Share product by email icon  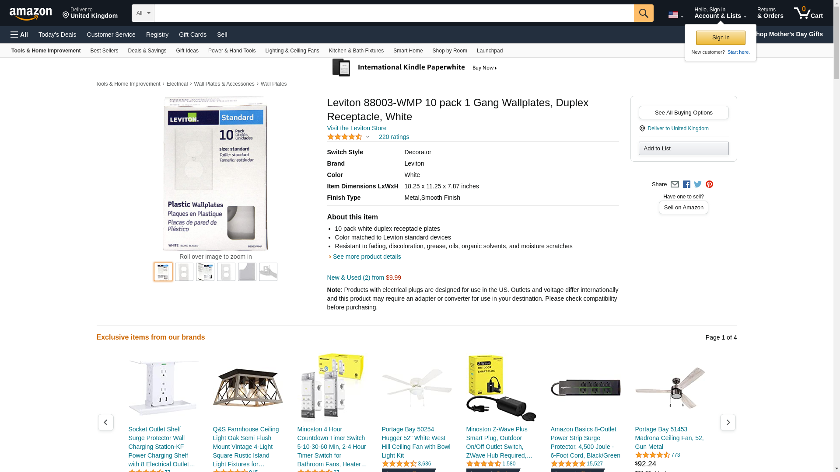pos(675,184)
